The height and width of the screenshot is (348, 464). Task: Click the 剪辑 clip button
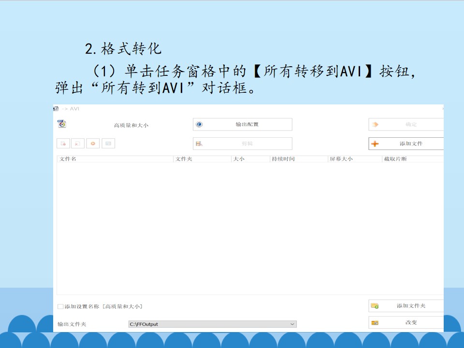click(x=242, y=144)
